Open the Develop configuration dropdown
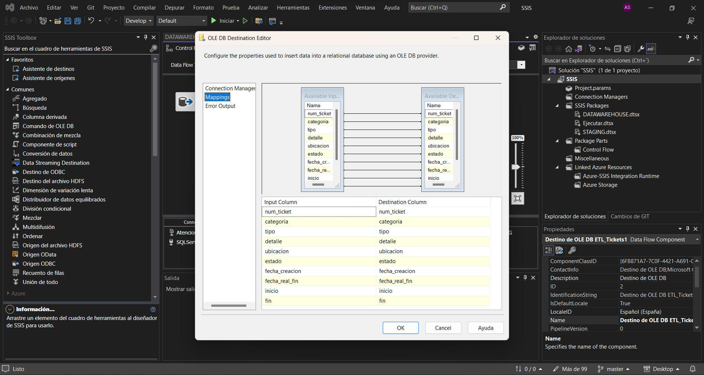704x375 pixels. pyautogui.click(x=138, y=21)
